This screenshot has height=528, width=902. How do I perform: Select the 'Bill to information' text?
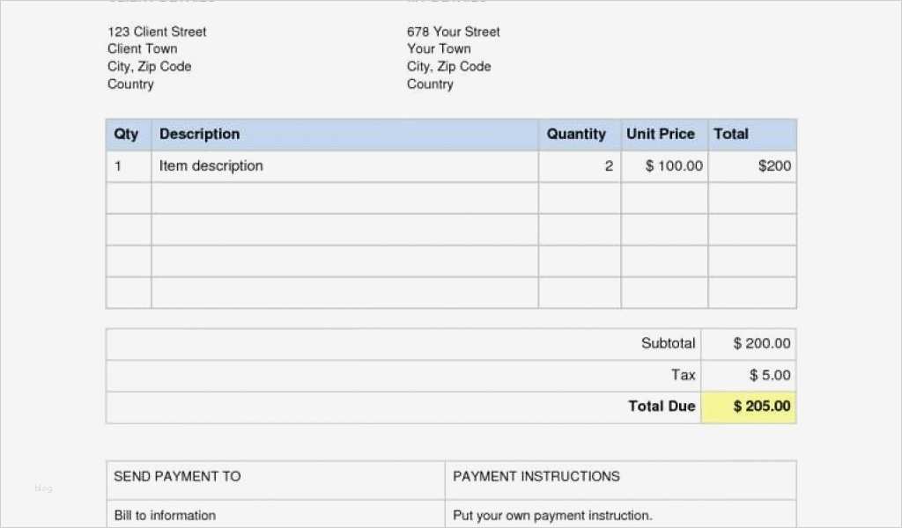pos(165,516)
